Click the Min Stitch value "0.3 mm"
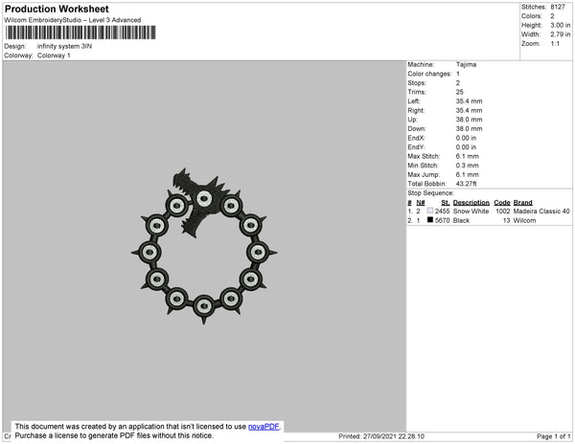 [468, 166]
